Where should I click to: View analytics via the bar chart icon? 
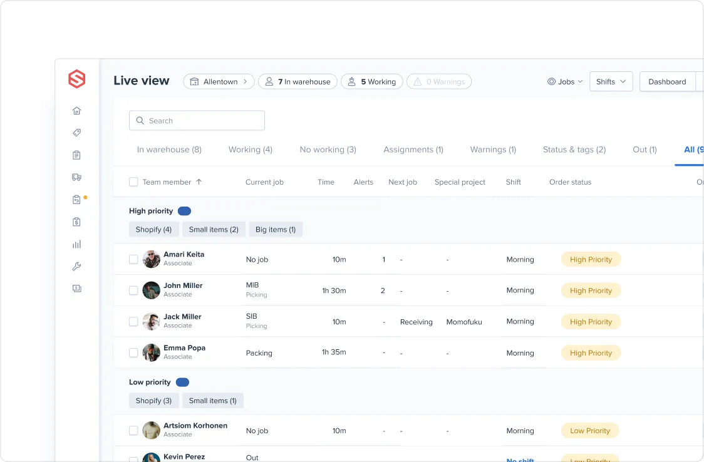coord(76,244)
